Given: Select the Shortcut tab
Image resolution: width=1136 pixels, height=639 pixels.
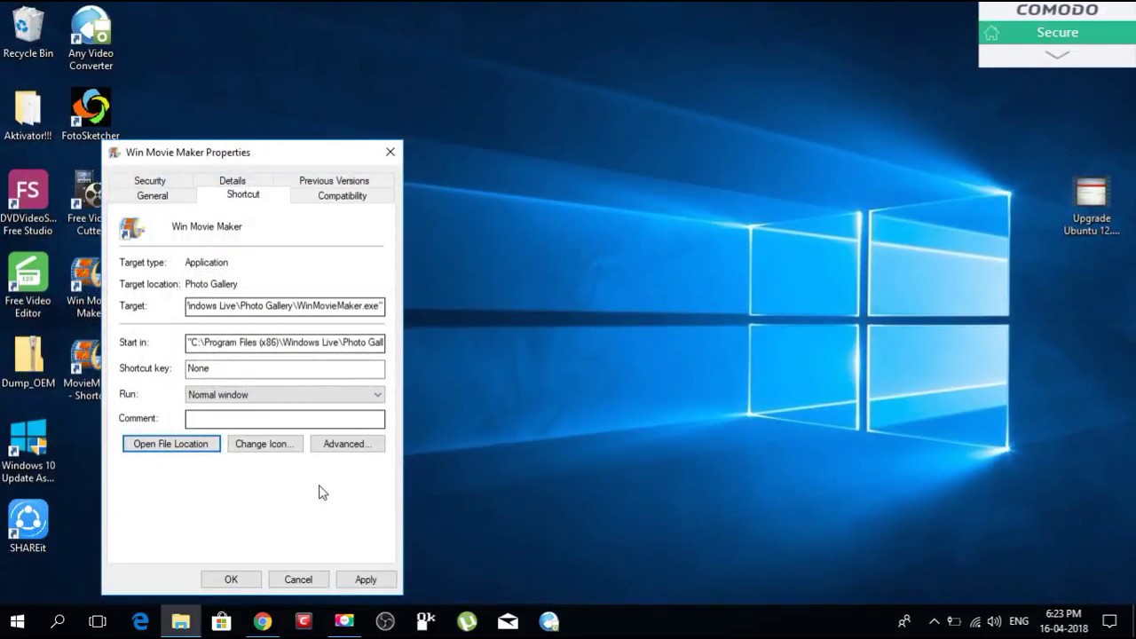Looking at the screenshot, I should pyautogui.click(x=243, y=194).
